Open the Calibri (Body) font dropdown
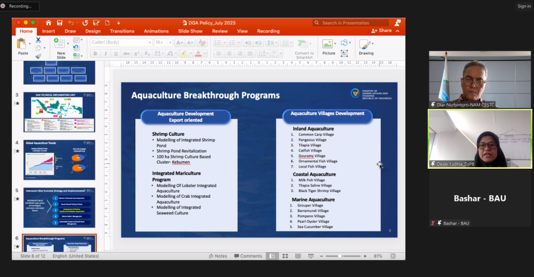 (121, 43)
